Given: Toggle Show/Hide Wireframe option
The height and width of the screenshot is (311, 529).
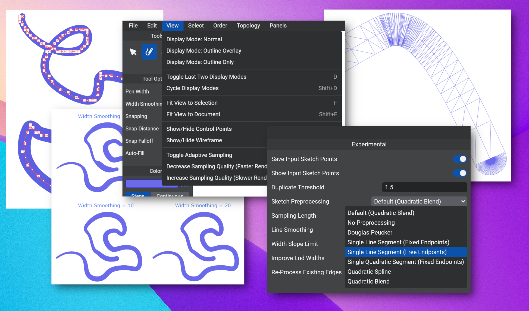Looking at the screenshot, I should click(194, 140).
